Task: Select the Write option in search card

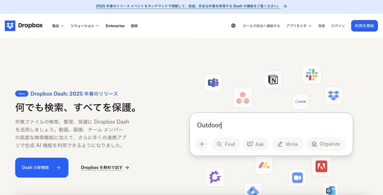Action: (288, 144)
